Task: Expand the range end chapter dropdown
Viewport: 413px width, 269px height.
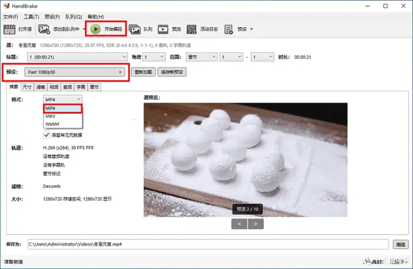Action: [262, 57]
